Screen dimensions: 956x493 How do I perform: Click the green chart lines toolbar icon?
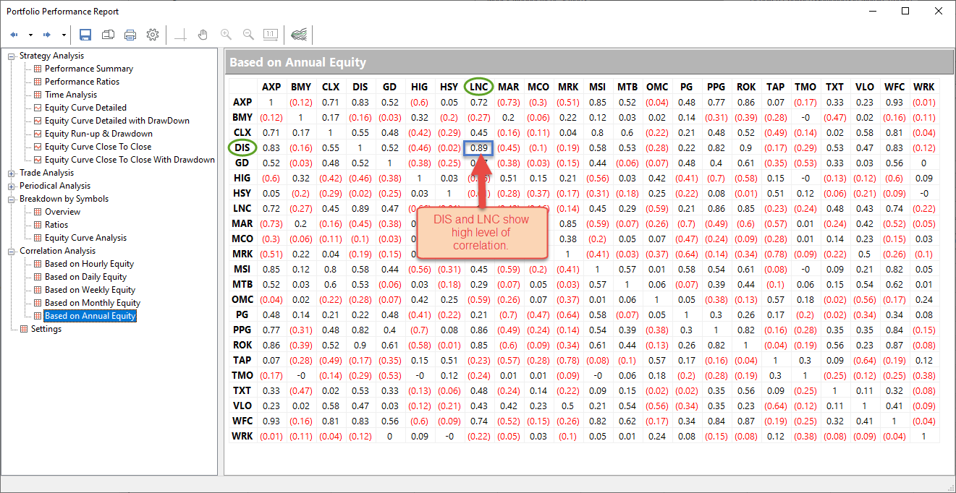coord(299,35)
